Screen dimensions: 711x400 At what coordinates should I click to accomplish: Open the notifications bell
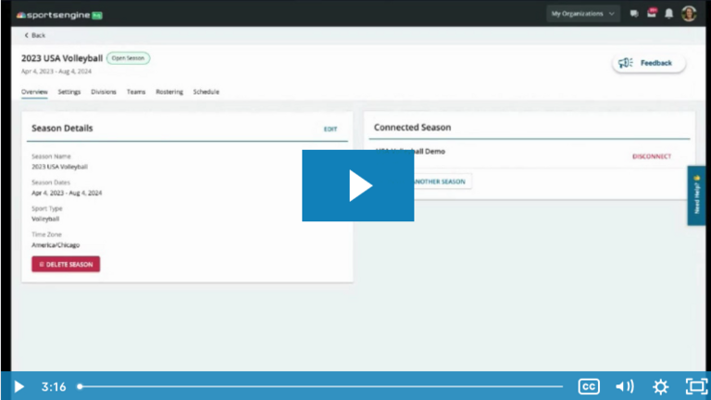click(x=668, y=14)
